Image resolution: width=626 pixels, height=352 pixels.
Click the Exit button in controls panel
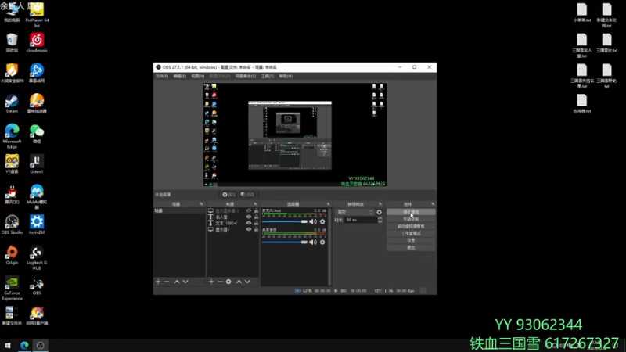(x=411, y=248)
